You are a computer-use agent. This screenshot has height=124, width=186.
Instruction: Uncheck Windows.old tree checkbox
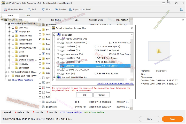coord(13,40)
